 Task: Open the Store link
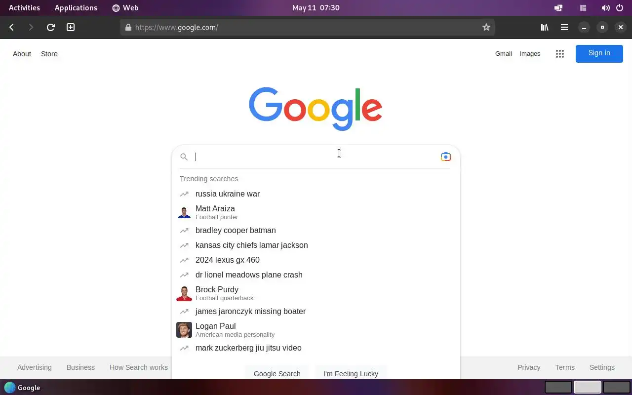pos(49,54)
